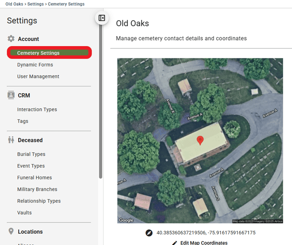292x245 pixels.
Task: Click the Account gear icon
Action: (x=11, y=39)
